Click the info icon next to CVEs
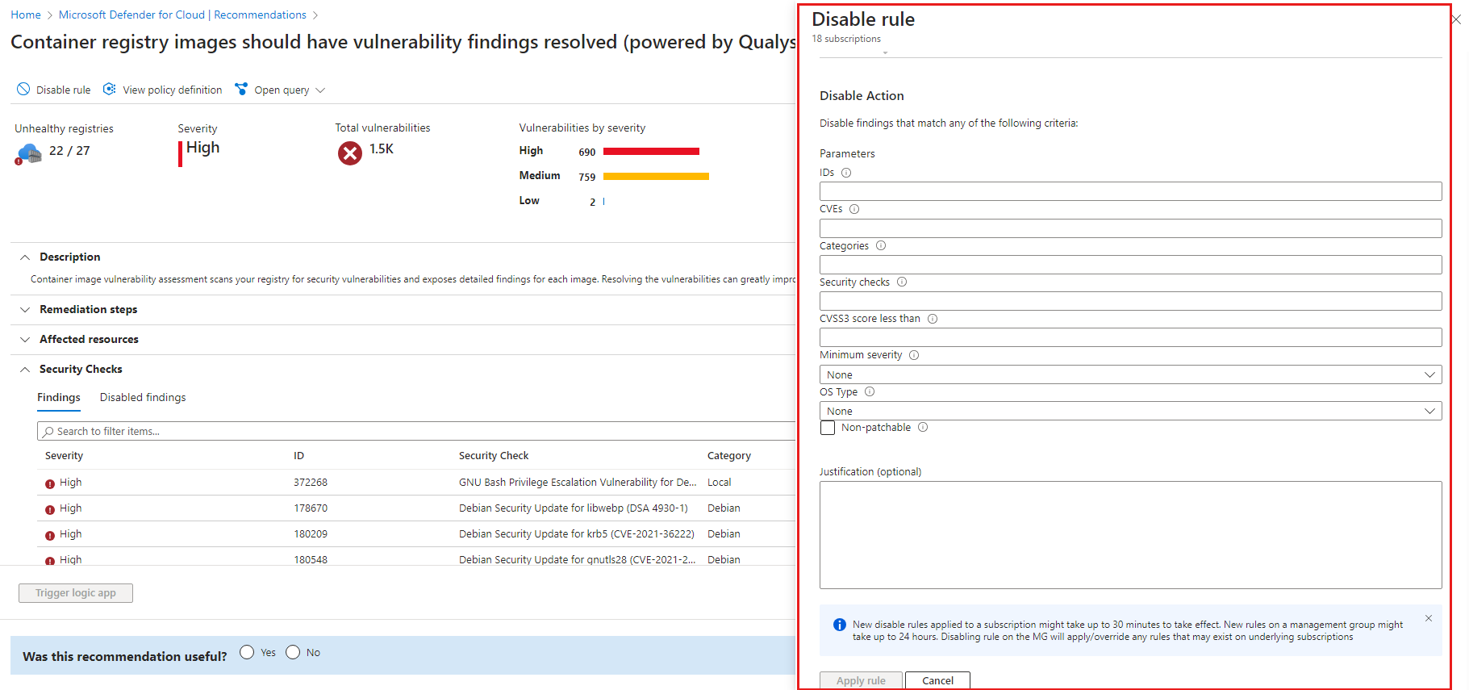Screen dimensions: 1469x690 pyautogui.click(x=854, y=209)
